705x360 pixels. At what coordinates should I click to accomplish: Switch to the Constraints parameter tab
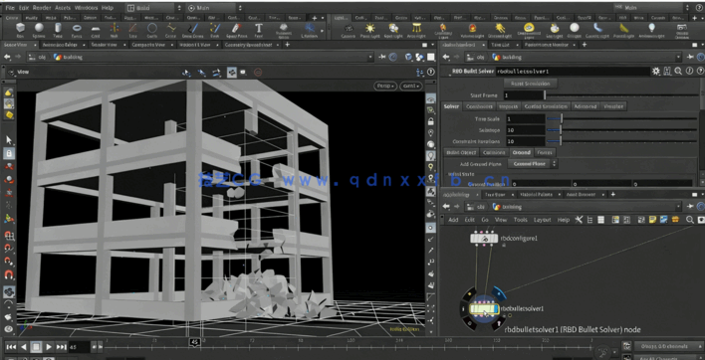478,106
